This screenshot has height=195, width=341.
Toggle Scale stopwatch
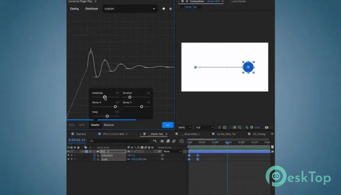[95, 159]
